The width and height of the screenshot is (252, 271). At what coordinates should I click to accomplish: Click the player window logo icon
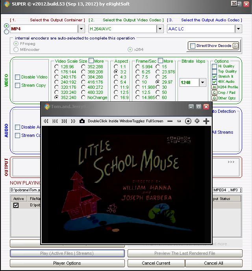(47, 107)
